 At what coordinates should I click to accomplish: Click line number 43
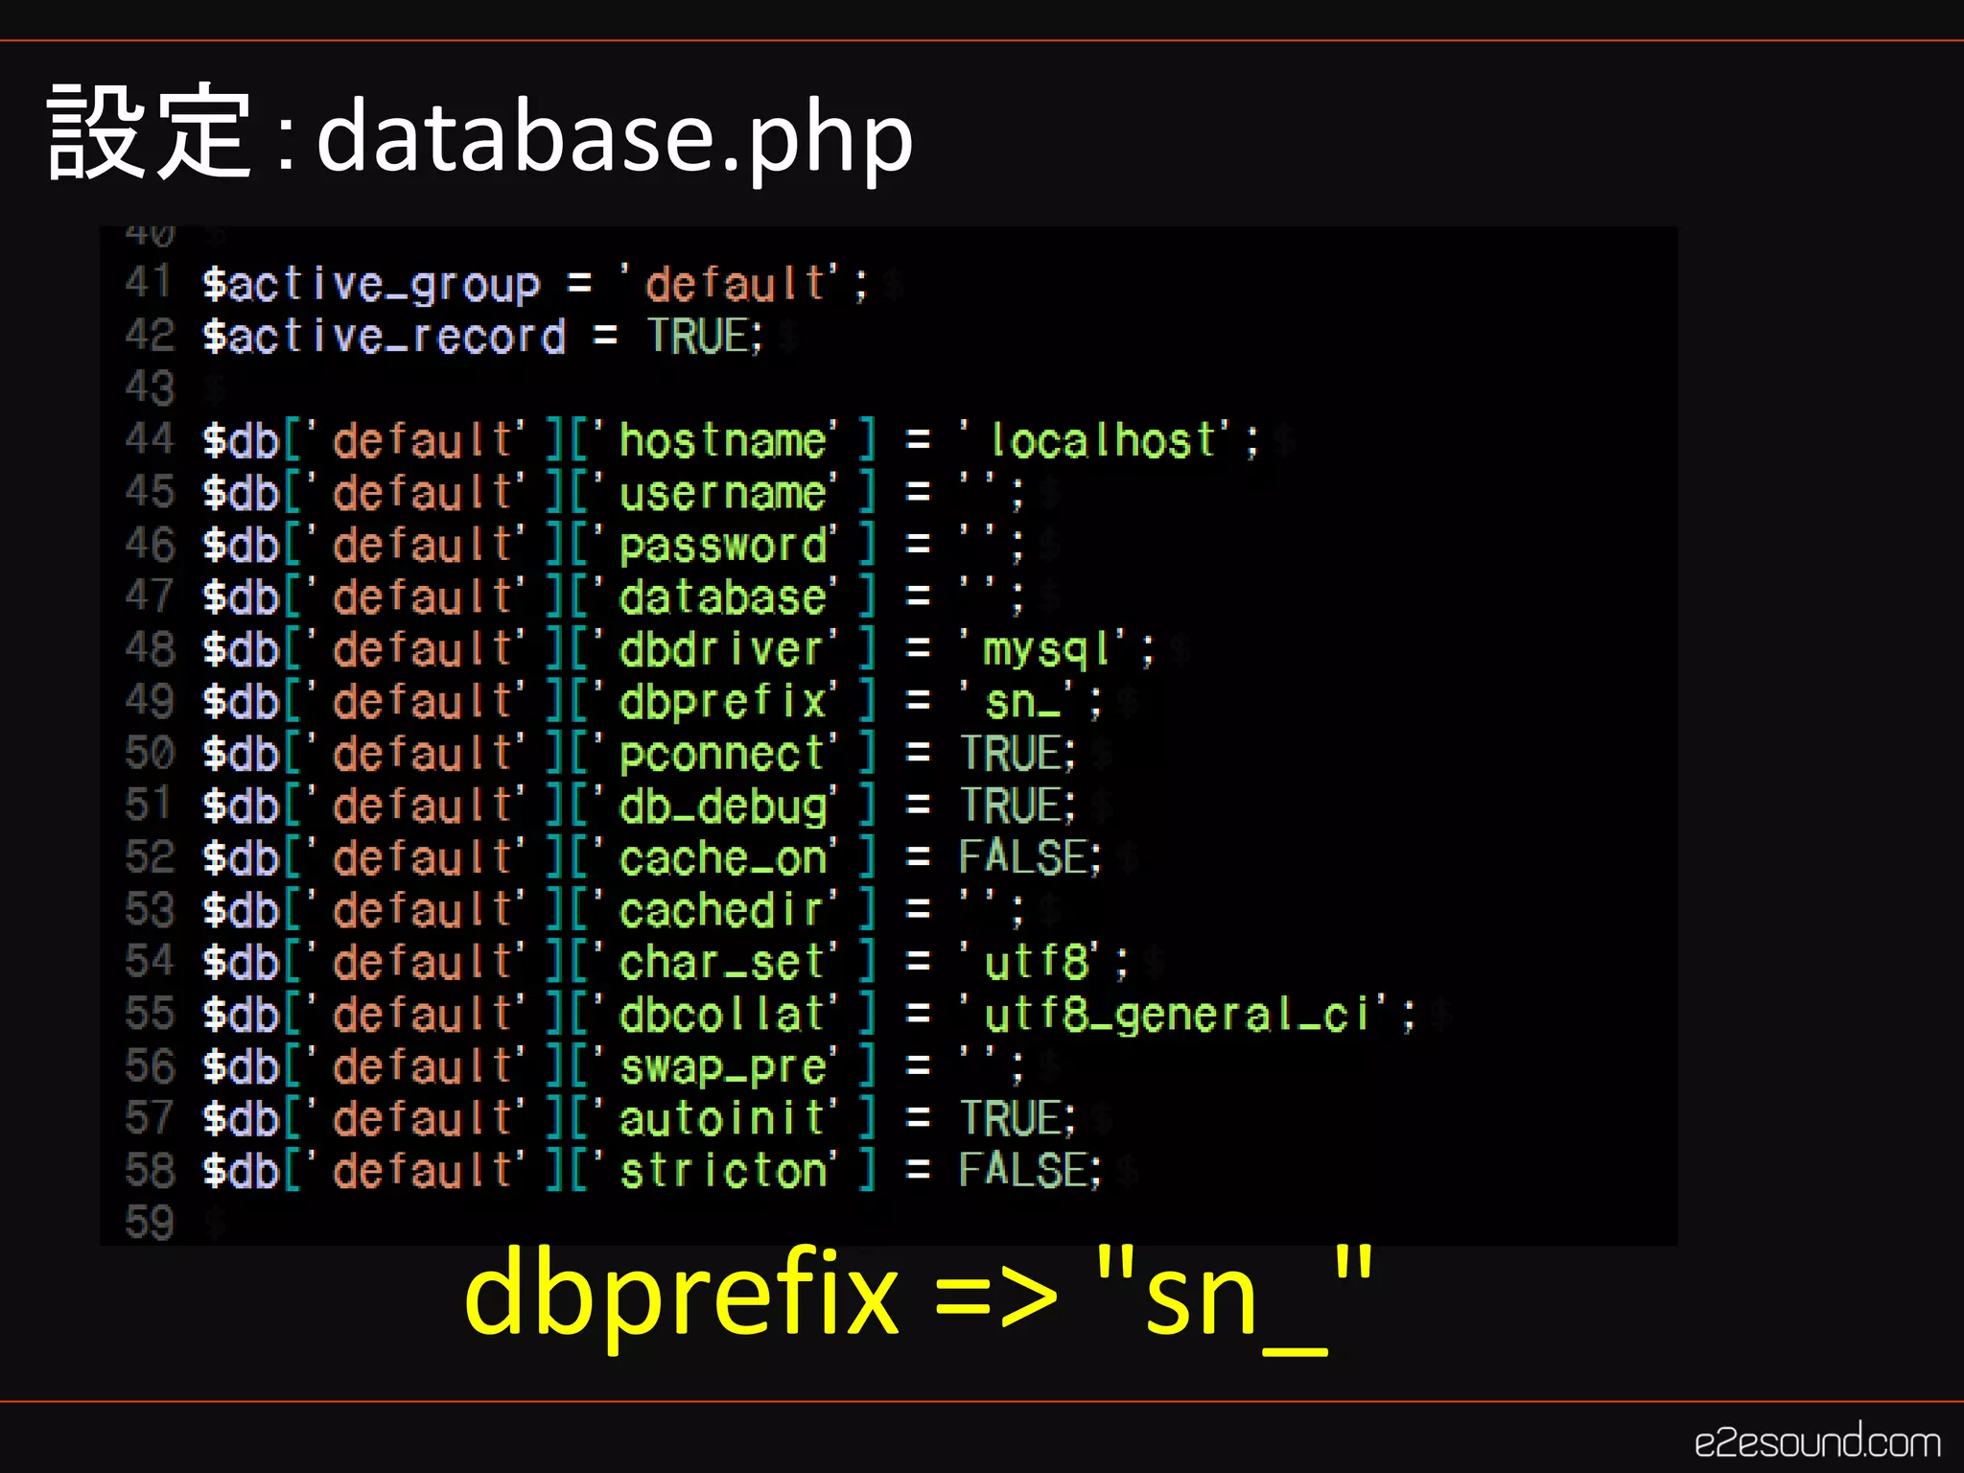(150, 387)
